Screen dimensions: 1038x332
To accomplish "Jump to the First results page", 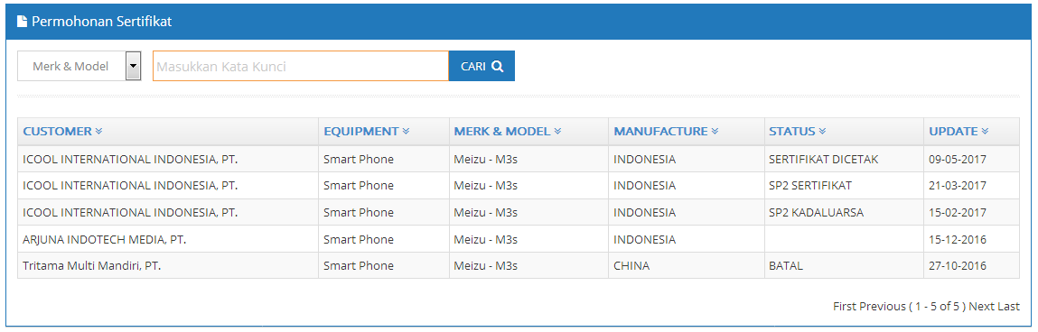I will pyautogui.click(x=845, y=306).
